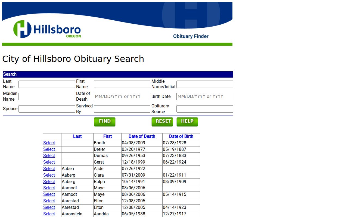
Task: Select the Aaben Alide record
Action: pyautogui.click(x=49, y=169)
